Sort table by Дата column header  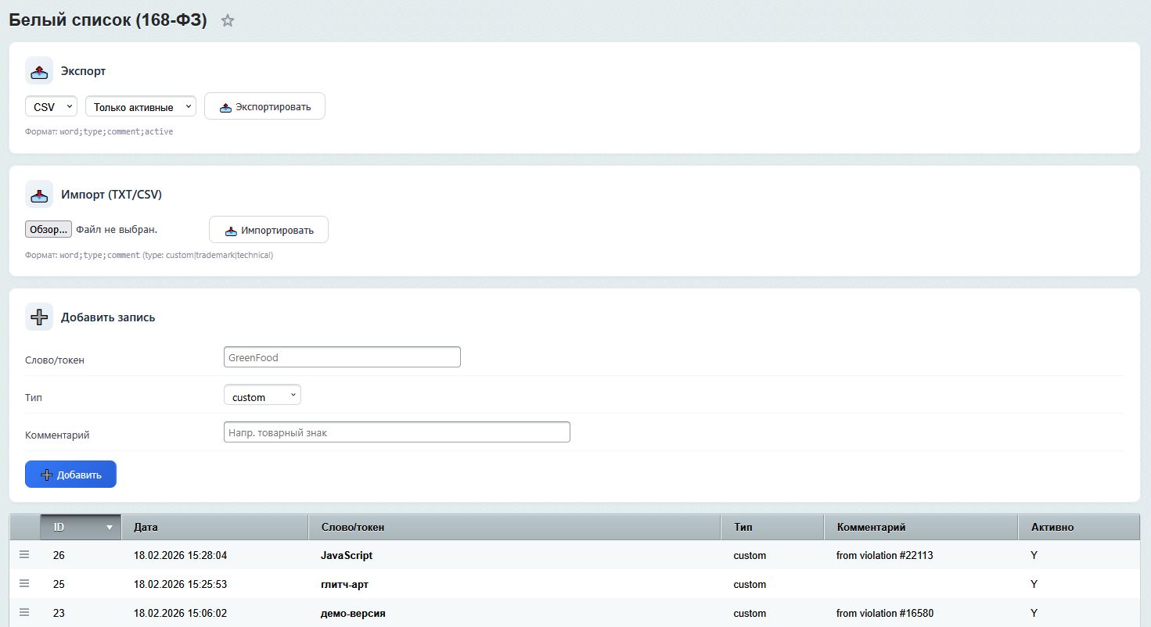click(214, 528)
